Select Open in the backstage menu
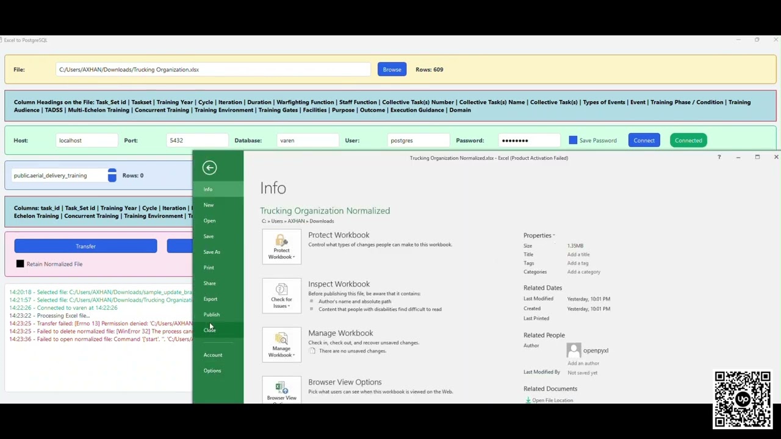This screenshot has height=439, width=781. pyautogui.click(x=218, y=221)
